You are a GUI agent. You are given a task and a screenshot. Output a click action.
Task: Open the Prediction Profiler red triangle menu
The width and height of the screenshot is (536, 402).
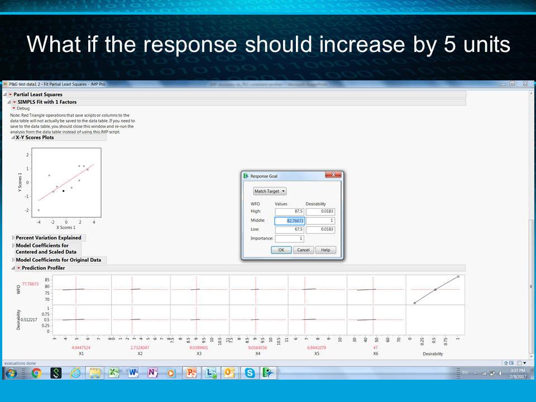point(18,267)
